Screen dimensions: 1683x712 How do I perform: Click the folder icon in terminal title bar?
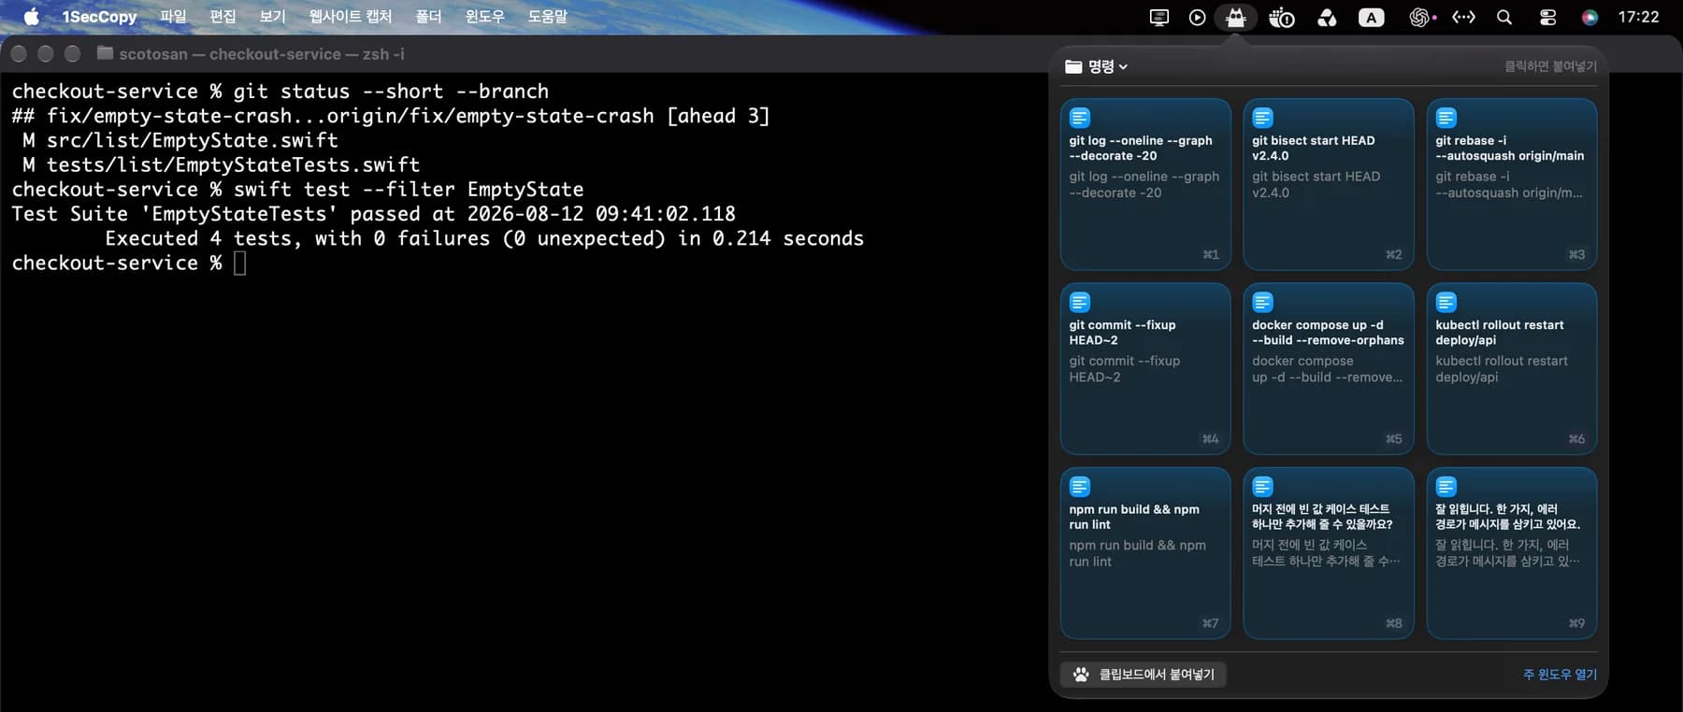[105, 53]
